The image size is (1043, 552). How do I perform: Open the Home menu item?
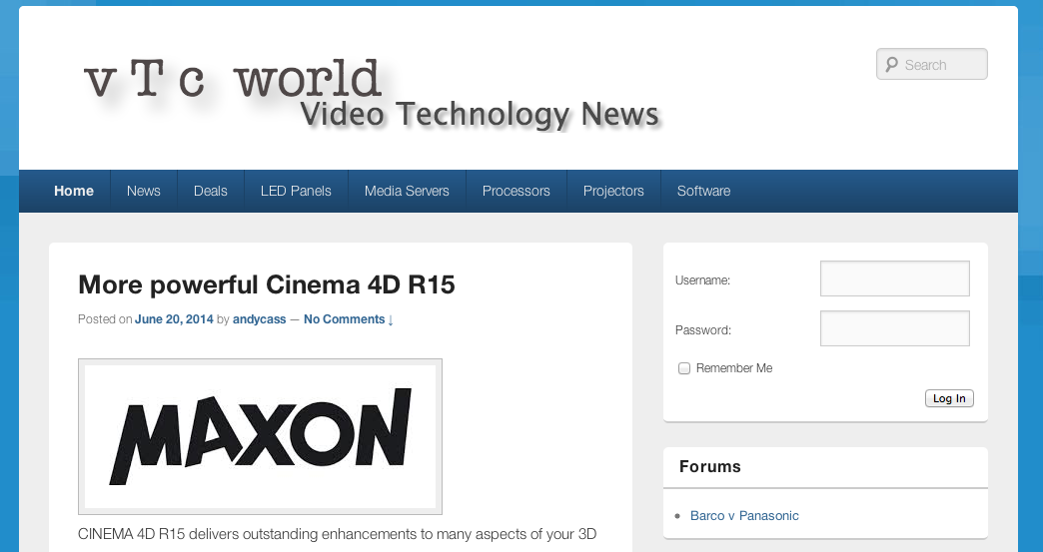74,191
